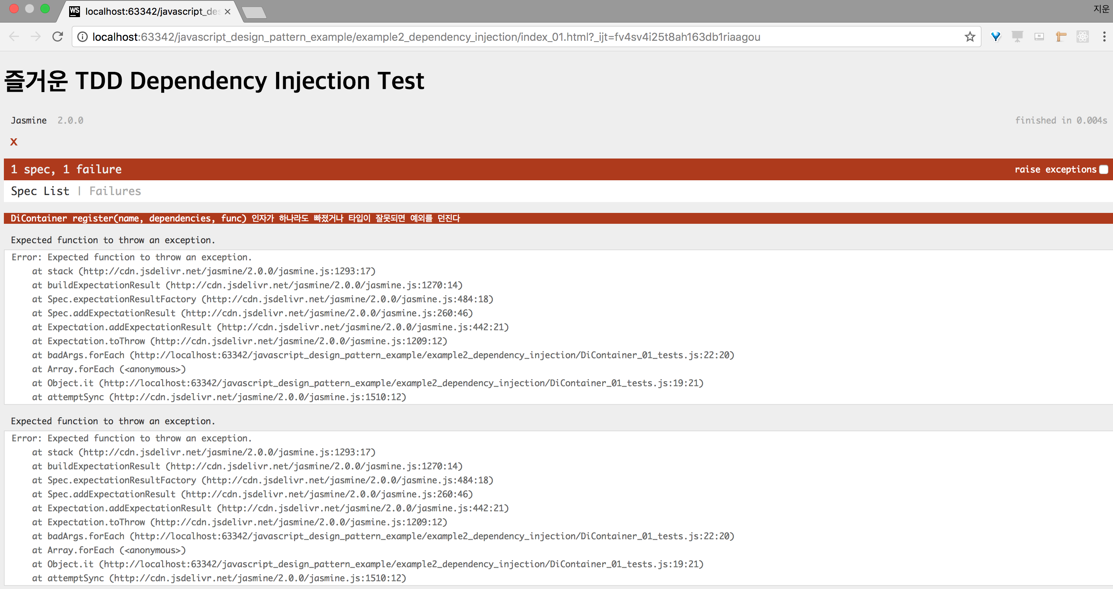Open the presentation screen extension icon

[x=1017, y=37]
